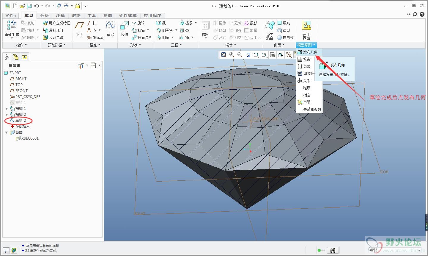Open the Pattern (阵列) dropdown arrow
Viewport: 428px width, 256px height.
tap(206, 38)
